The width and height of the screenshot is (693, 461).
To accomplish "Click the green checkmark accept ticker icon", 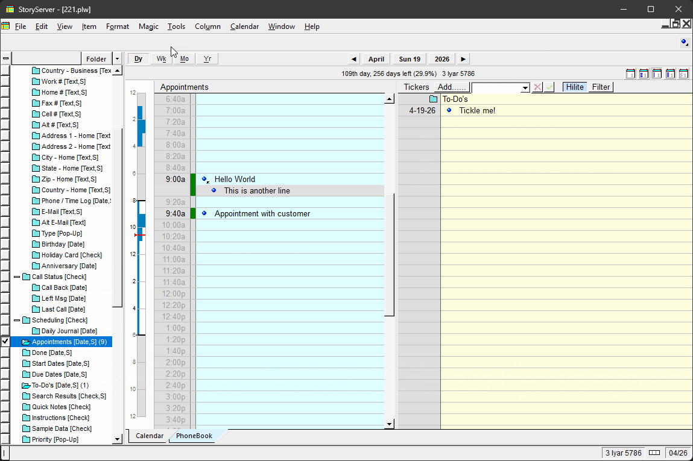I will [x=549, y=87].
